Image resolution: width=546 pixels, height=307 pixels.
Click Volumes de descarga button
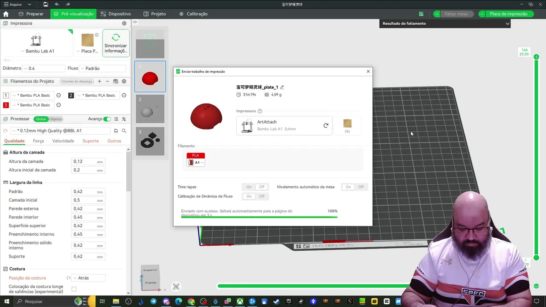(77, 81)
